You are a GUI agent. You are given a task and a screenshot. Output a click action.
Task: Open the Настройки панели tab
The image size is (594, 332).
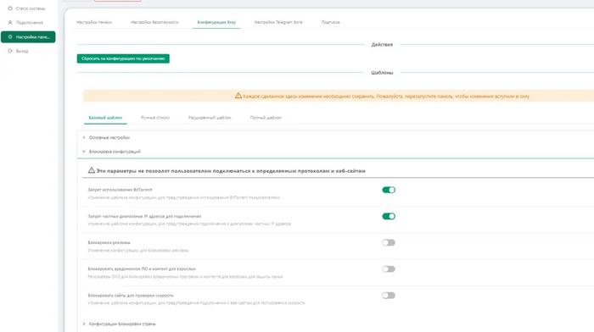94,22
